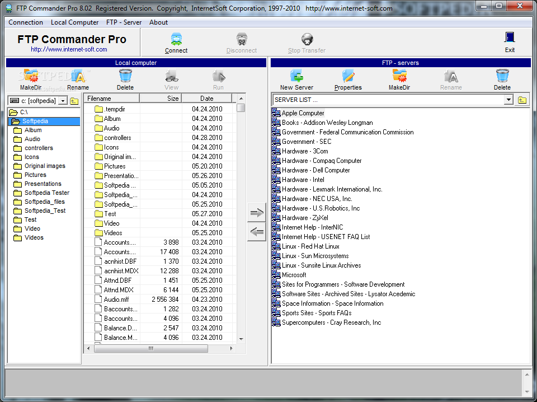Viewport: 537px width, 402px height.
Task: Sort files by Filename column header
Action: click(x=112, y=99)
